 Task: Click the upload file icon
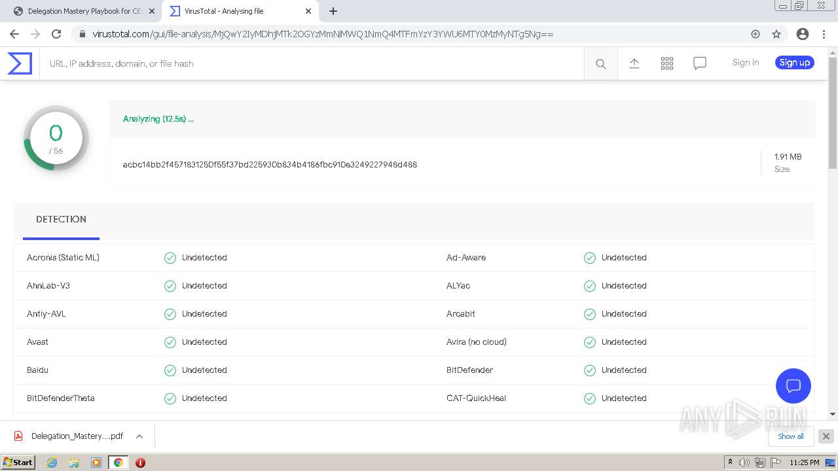click(634, 63)
